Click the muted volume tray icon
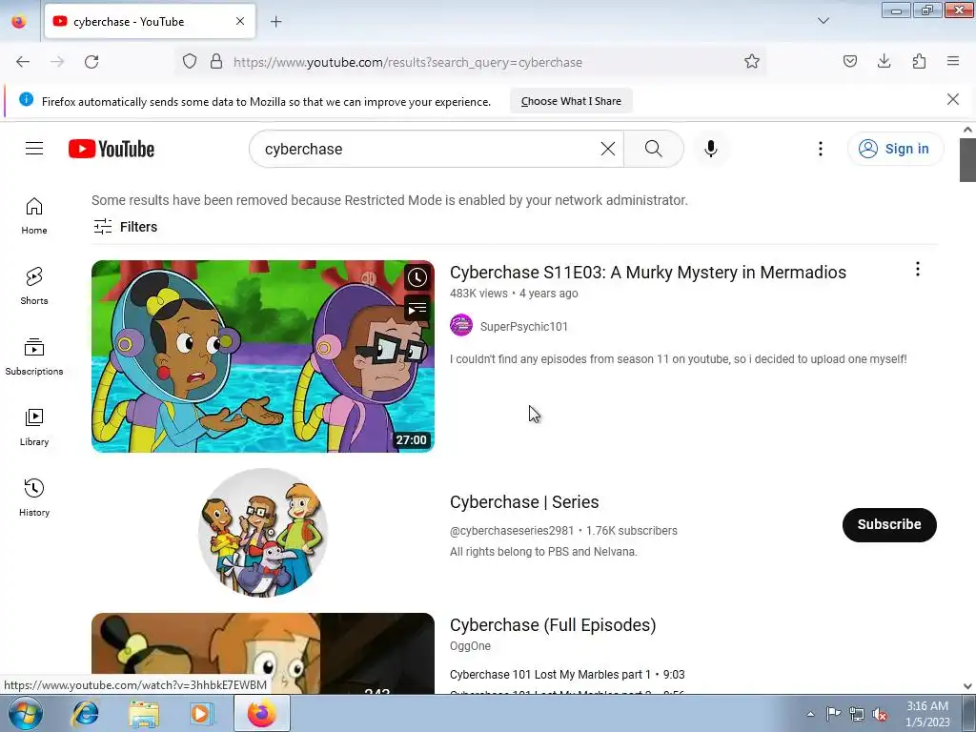976x732 pixels. pos(879,713)
